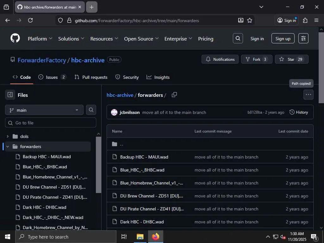
Task: Click the file icon for Dark HBC - DHBC.wad row
Action: (x=115, y=222)
